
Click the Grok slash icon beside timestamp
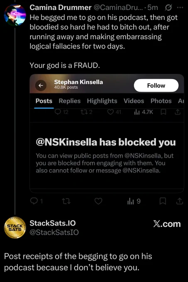168,8
